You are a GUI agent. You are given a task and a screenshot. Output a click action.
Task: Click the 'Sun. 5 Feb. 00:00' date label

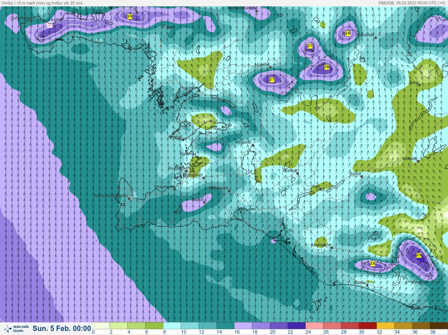(x=62, y=328)
